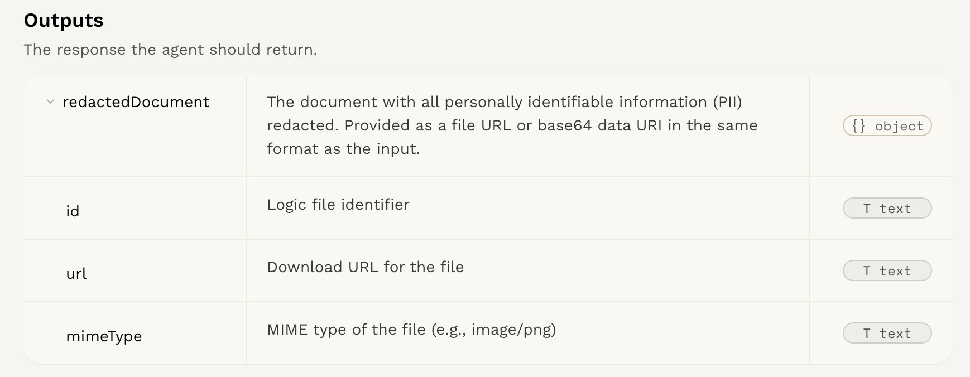Viewport: 970px width, 377px height.
Task: Click the T icon in id row badge
Action: pyautogui.click(x=867, y=209)
